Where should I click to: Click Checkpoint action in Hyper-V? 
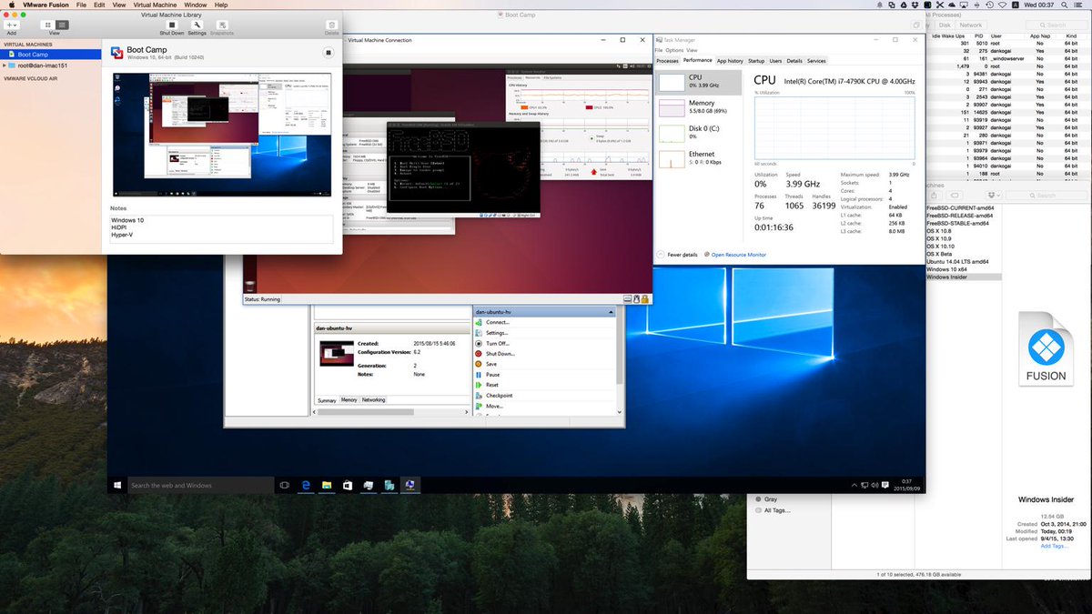499,396
